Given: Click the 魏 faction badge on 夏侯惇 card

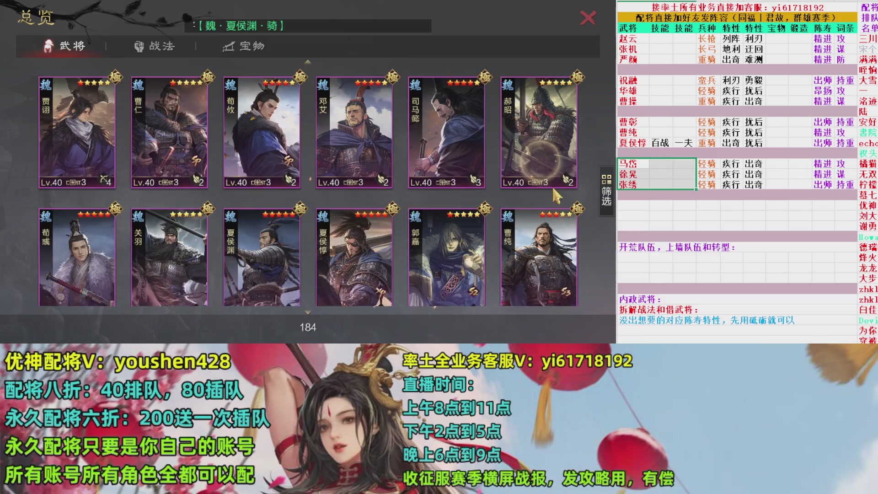Looking at the screenshot, I should click(323, 217).
